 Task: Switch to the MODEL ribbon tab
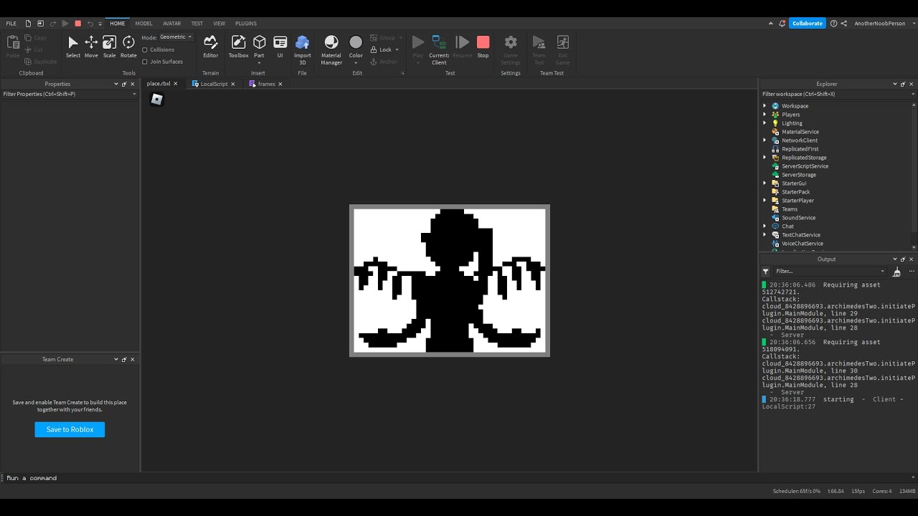click(143, 24)
